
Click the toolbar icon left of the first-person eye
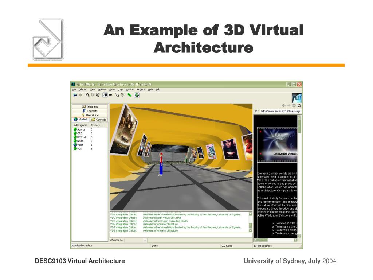98,95
